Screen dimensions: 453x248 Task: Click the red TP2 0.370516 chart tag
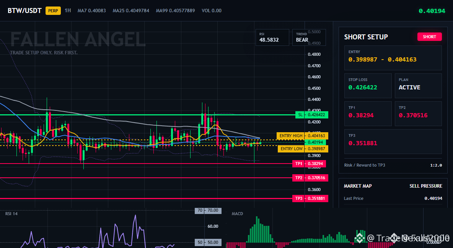310,178
